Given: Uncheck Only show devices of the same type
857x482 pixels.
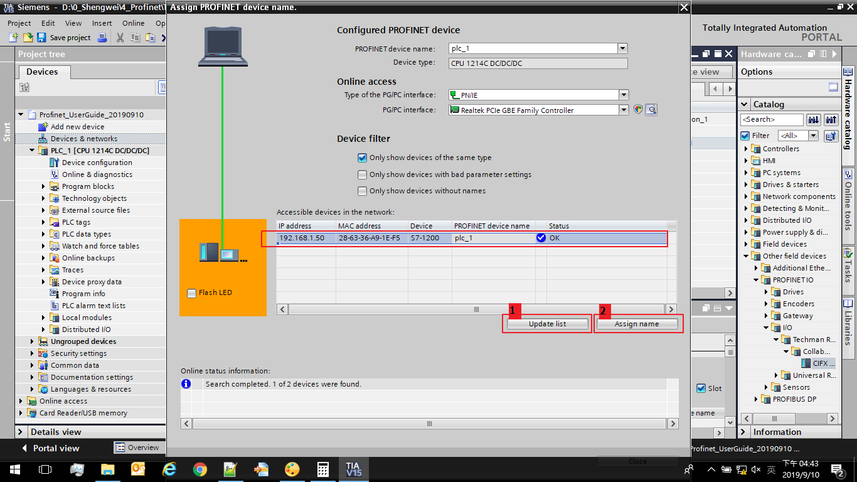Looking at the screenshot, I should coord(362,158).
